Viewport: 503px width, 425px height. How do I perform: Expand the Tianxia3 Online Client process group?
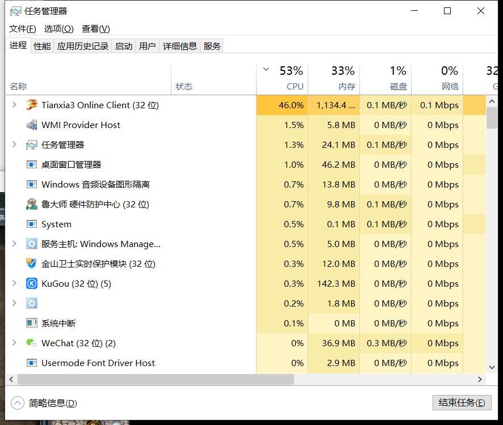14,105
